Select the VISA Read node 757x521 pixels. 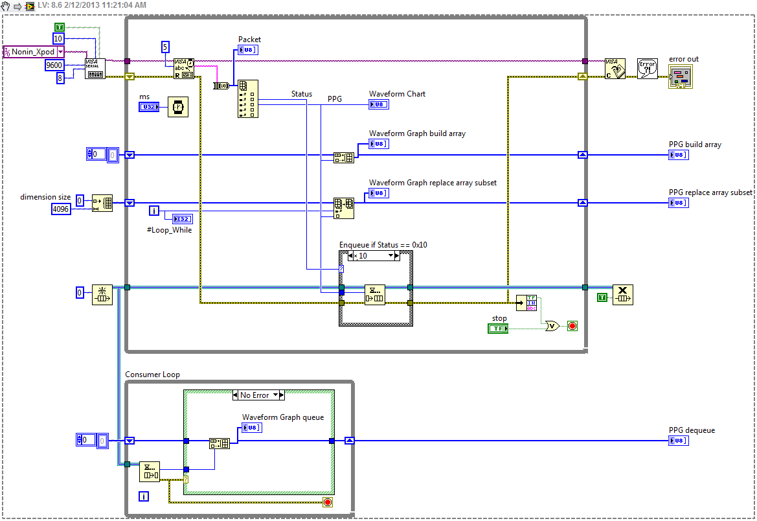[184, 69]
